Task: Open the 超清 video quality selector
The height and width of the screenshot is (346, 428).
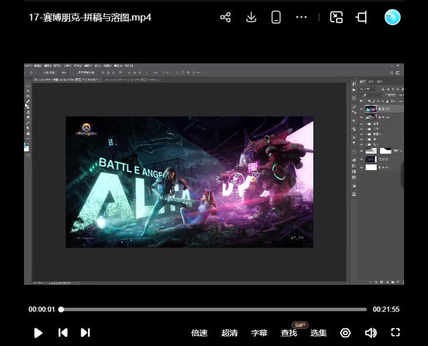Action: point(229,333)
